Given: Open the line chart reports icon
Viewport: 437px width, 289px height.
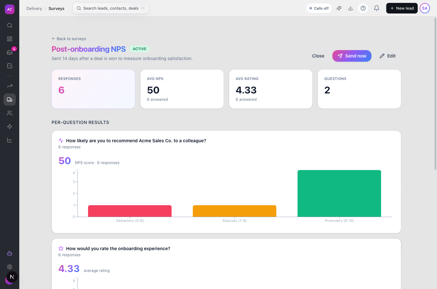Looking at the screenshot, I should pyautogui.click(x=10, y=140).
